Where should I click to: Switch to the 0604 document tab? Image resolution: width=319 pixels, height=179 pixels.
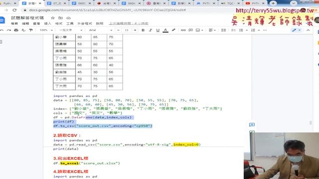coord(131,3)
